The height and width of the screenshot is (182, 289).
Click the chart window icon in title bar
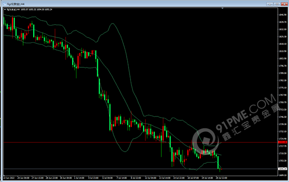click(5, 4)
